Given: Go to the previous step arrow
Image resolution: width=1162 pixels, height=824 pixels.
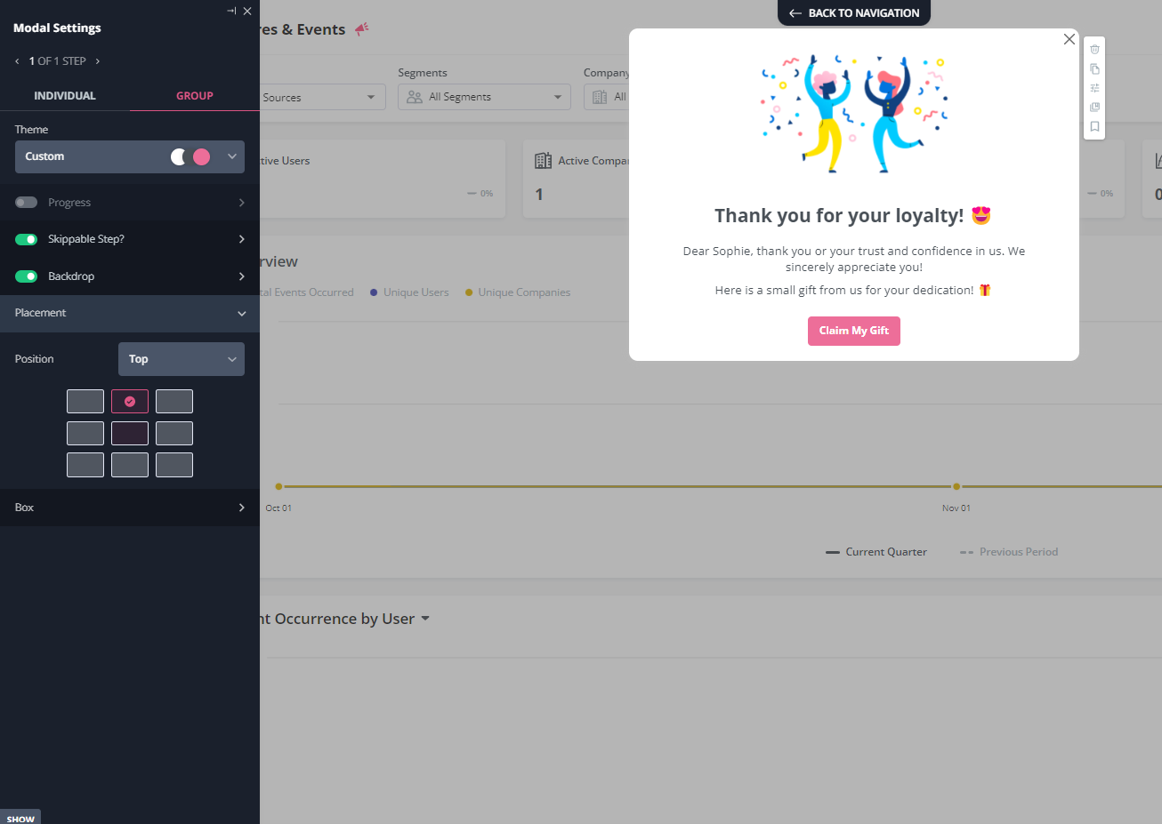Looking at the screenshot, I should 17,61.
